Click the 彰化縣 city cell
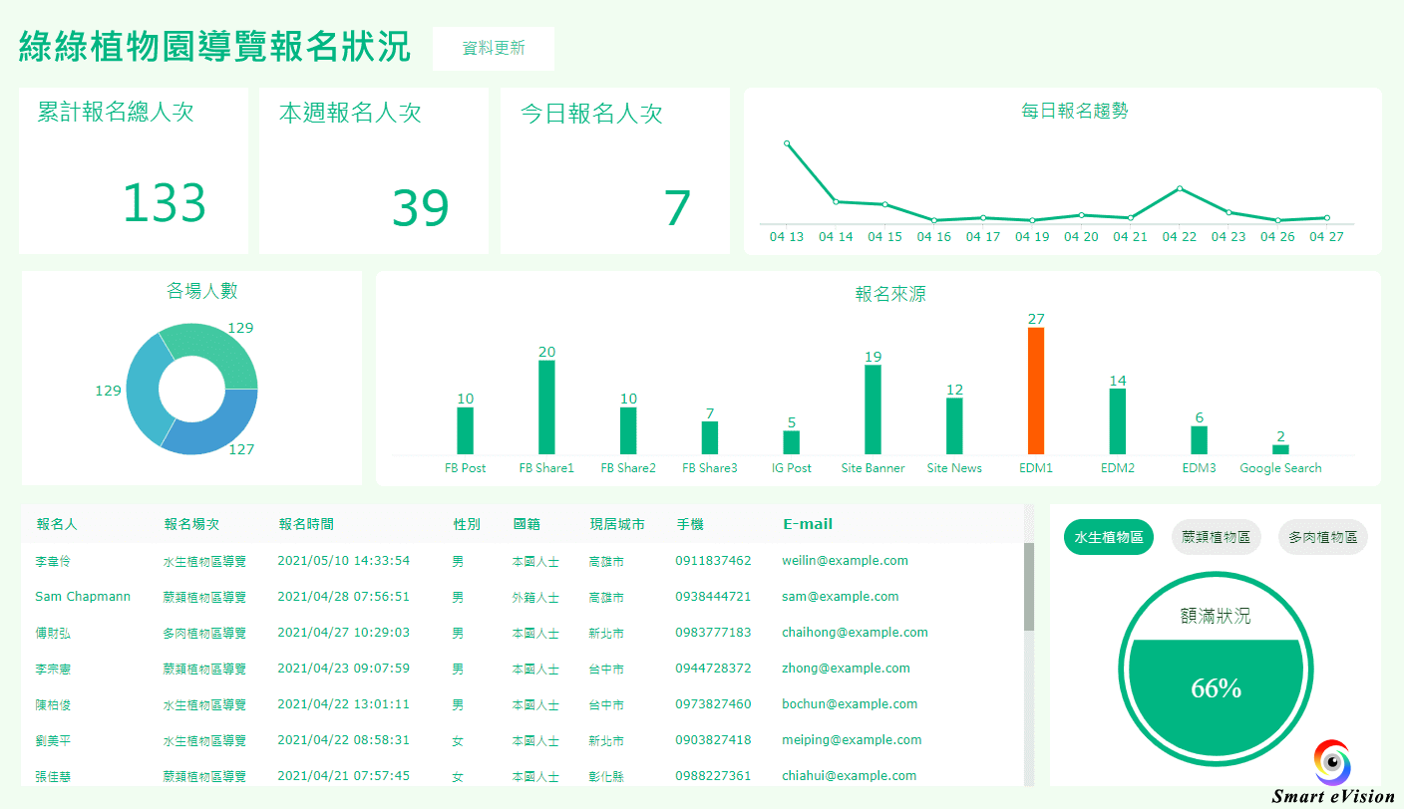1404x809 pixels. 606,777
